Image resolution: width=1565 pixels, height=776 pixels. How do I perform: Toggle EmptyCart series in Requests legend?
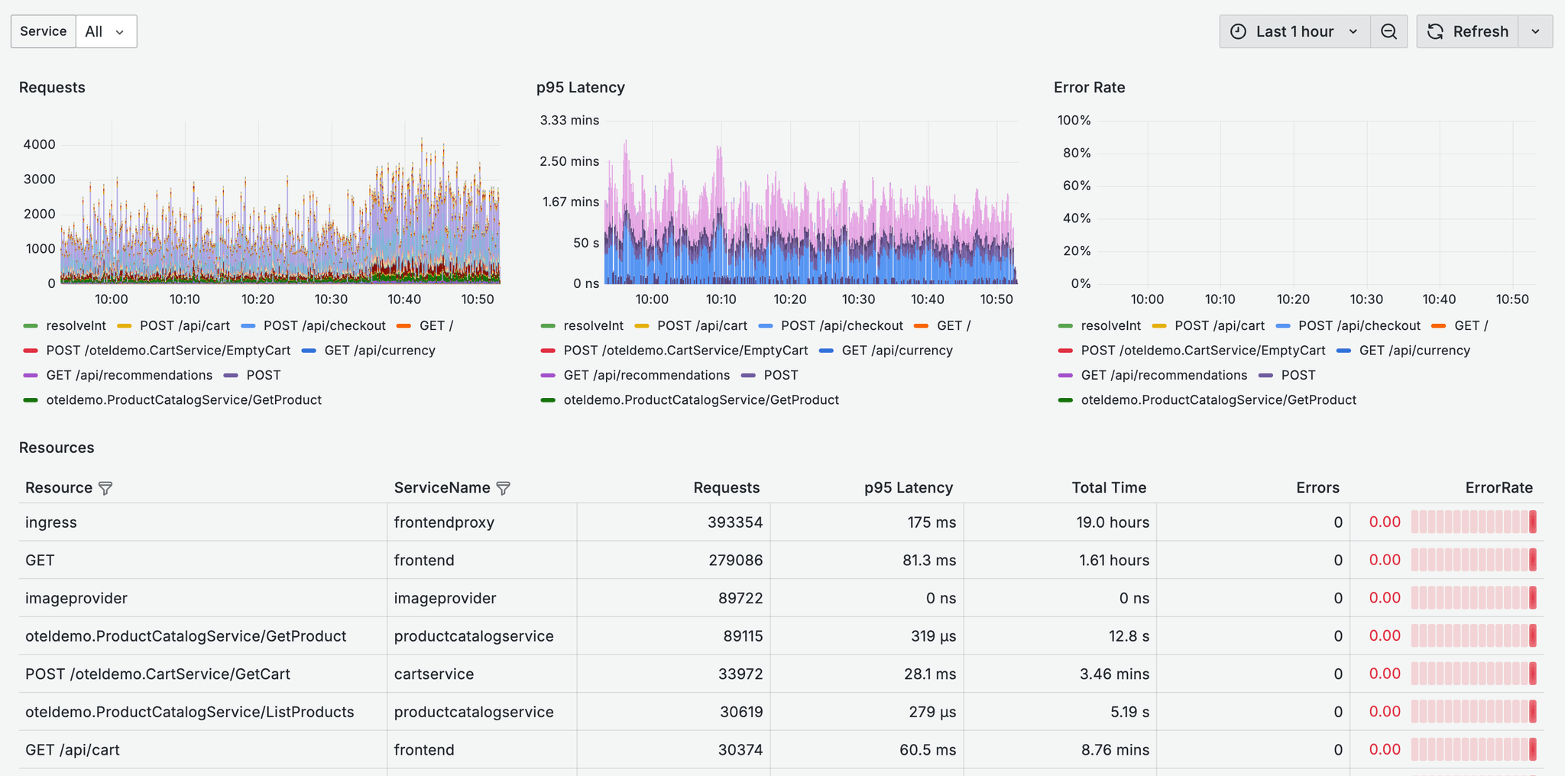(x=168, y=351)
